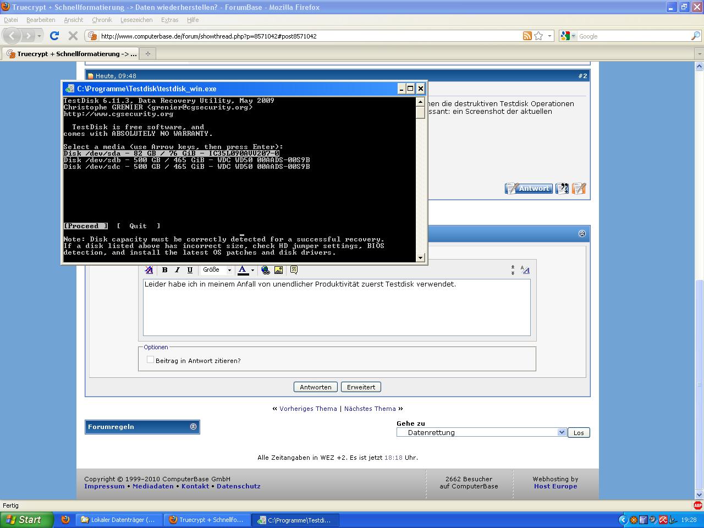Bookmark this page with the star icon

[x=538, y=36]
